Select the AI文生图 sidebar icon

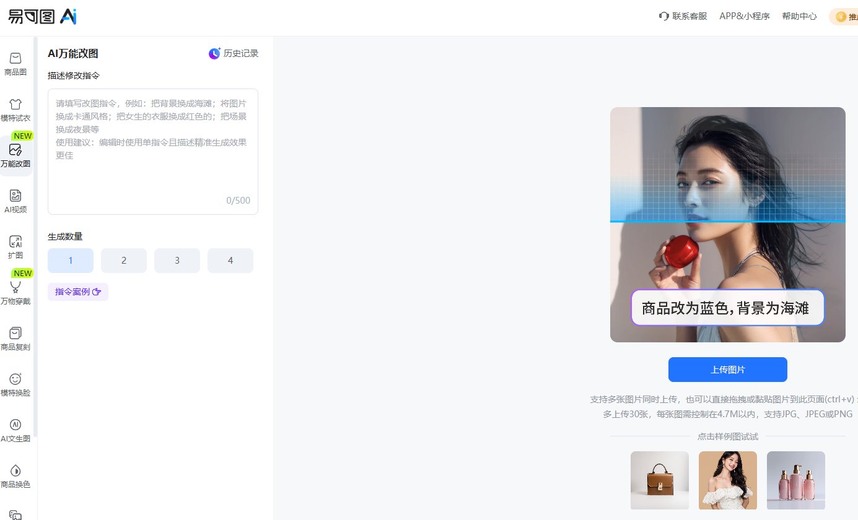(15, 425)
